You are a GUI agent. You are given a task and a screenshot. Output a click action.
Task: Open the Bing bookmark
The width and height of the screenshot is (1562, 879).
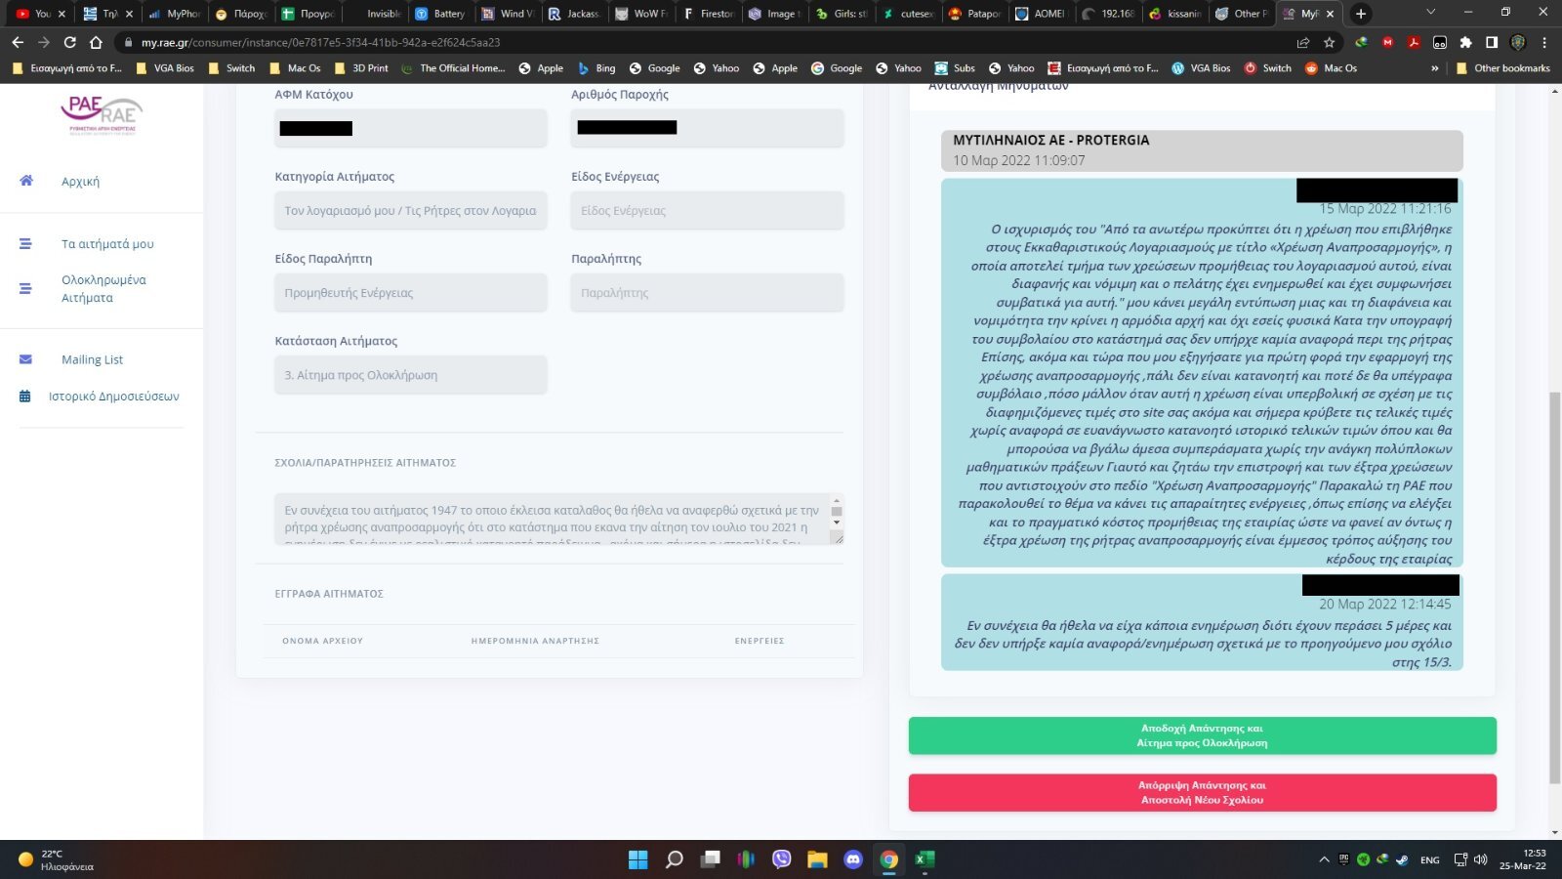(596, 68)
